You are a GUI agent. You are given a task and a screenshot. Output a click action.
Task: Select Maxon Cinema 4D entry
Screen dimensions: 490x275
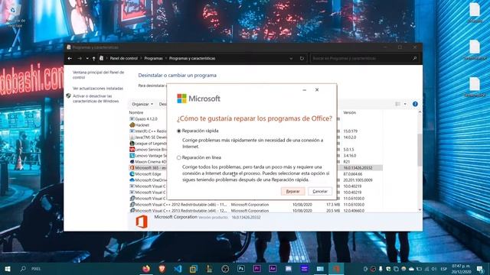coord(151,162)
